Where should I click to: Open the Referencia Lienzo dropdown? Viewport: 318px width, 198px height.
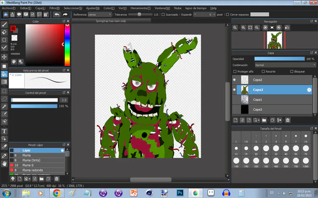point(100,14)
